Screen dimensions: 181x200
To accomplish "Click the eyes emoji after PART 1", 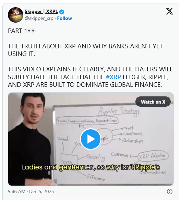I will point(31,31).
